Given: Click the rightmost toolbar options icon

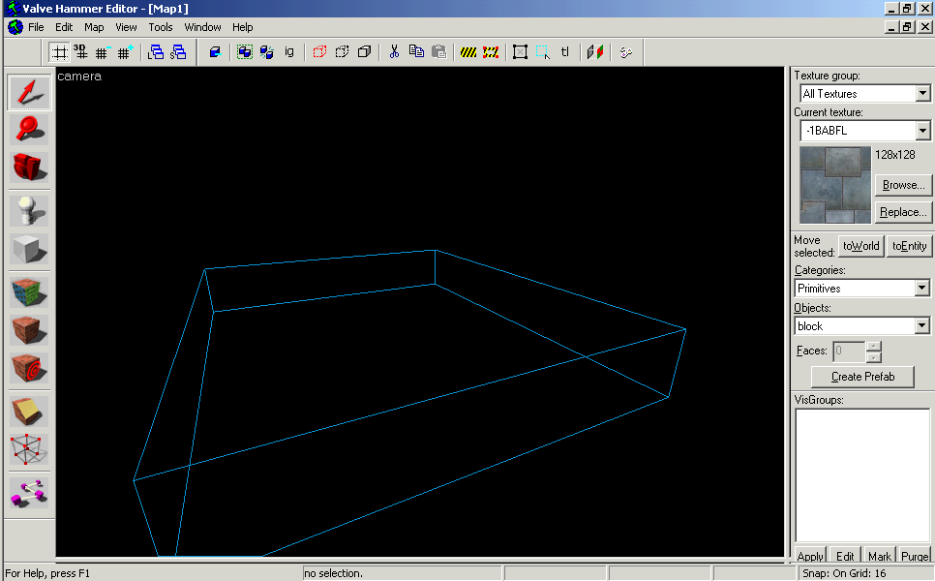Looking at the screenshot, I should [625, 52].
